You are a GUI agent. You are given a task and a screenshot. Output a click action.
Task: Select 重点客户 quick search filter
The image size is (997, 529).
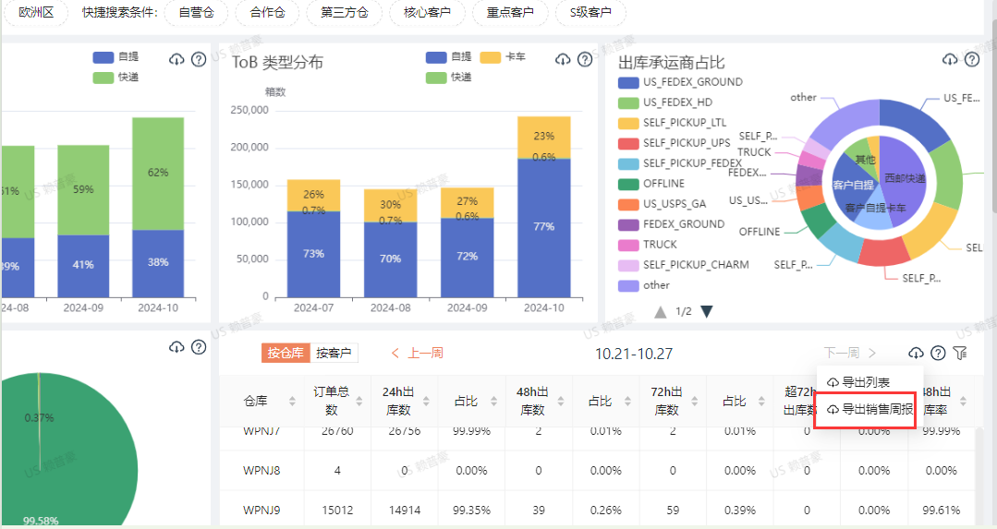(x=510, y=13)
